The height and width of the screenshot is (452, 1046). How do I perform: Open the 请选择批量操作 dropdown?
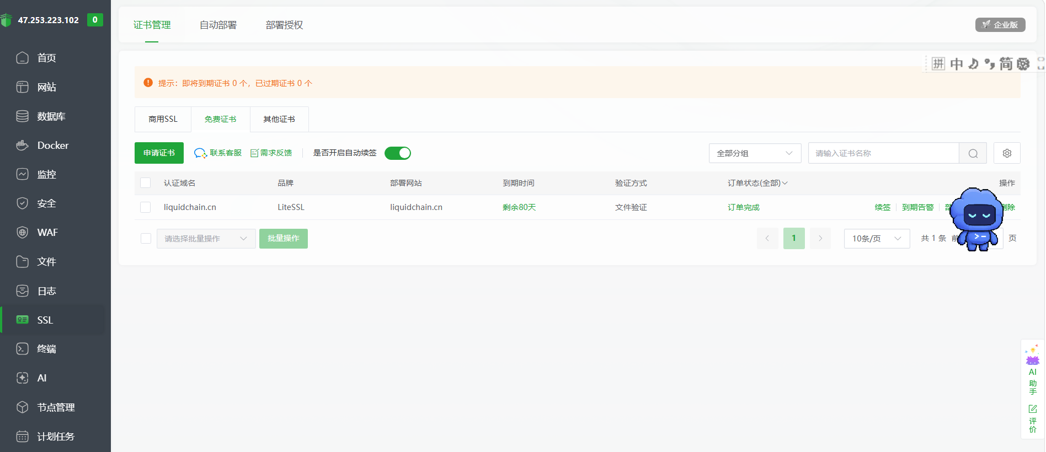click(x=206, y=239)
